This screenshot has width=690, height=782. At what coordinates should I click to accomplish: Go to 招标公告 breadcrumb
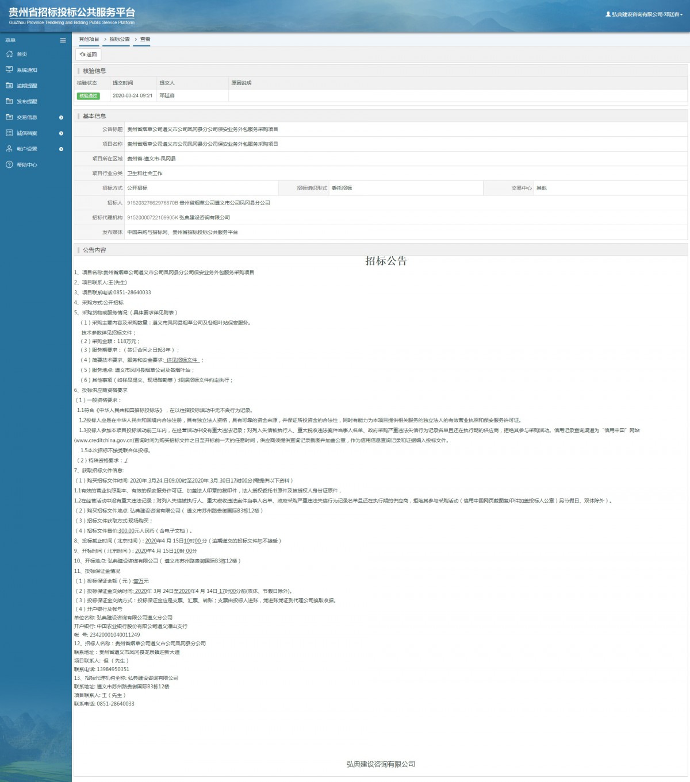pyautogui.click(x=120, y=39)
